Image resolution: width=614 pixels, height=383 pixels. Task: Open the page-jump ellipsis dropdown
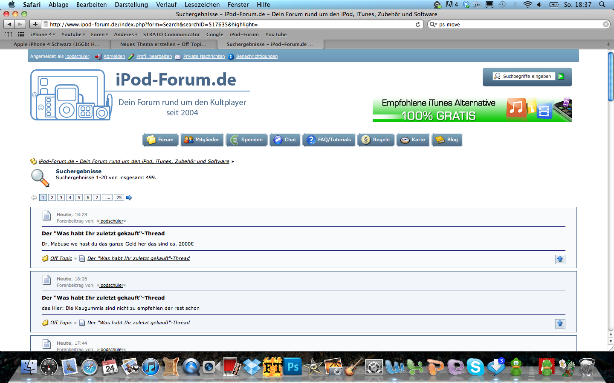point(107,197)
